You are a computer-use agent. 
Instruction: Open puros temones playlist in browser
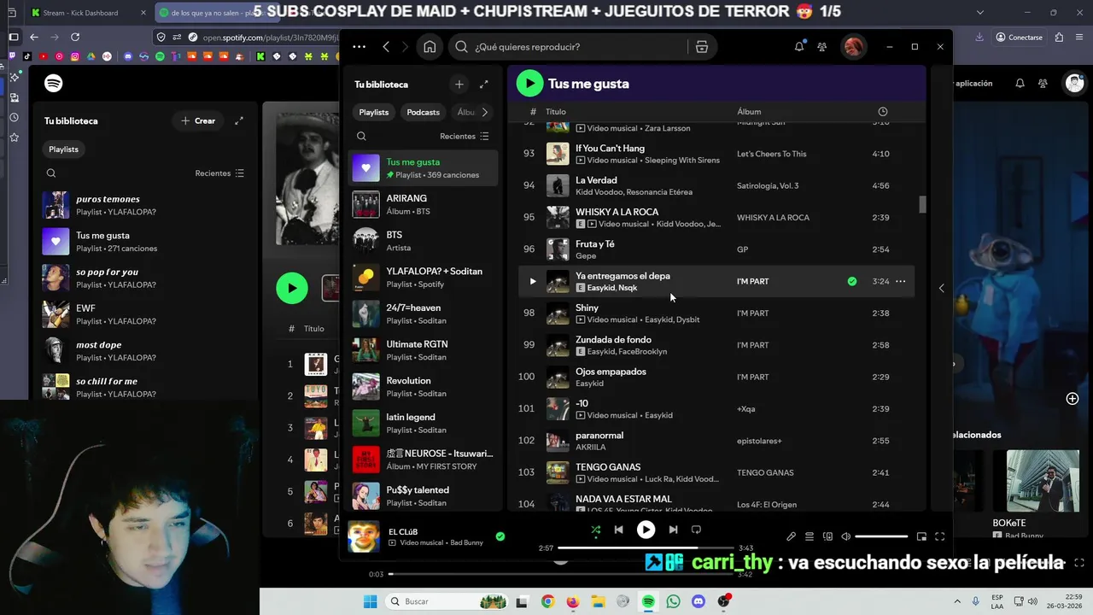pyautogui.click(x=145, y=205)
